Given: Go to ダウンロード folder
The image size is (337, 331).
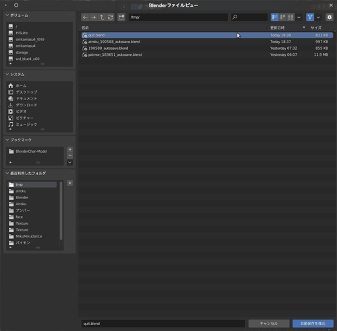Looking at the screenshot, I should click(x=39, y=105).
